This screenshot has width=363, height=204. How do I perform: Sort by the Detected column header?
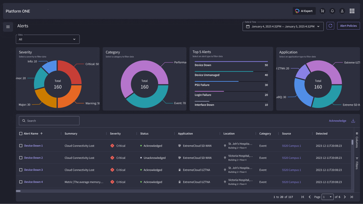pos(321,134)
